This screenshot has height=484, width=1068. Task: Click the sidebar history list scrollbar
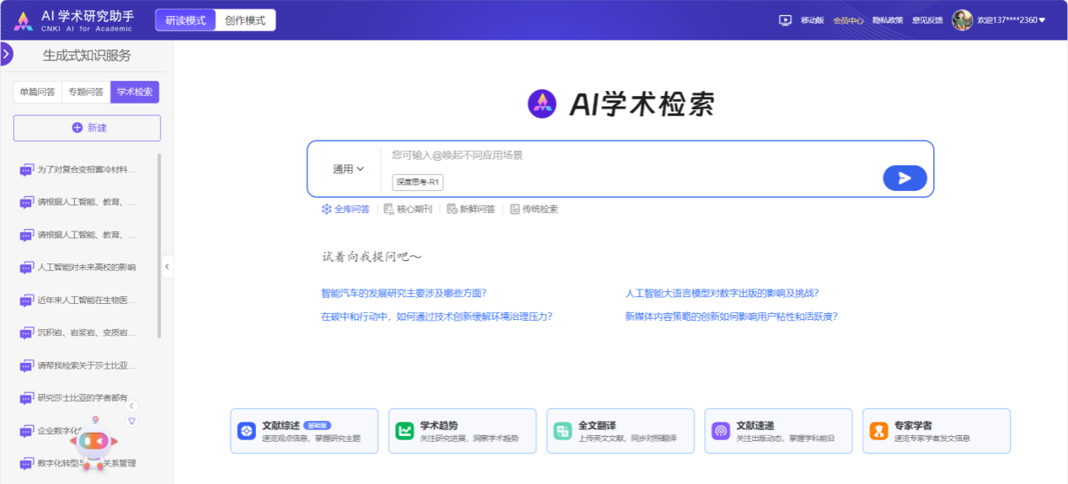(x=159, y=244)
